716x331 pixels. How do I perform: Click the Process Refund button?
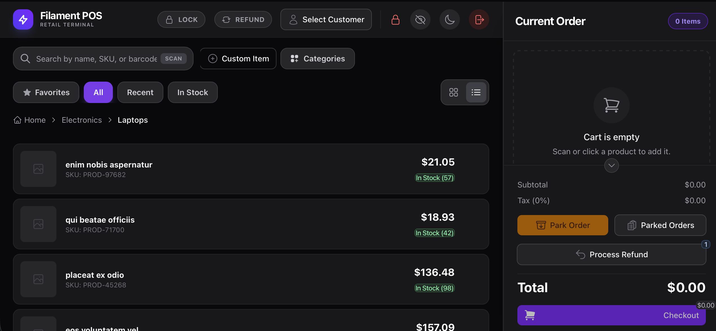[611, 254]
